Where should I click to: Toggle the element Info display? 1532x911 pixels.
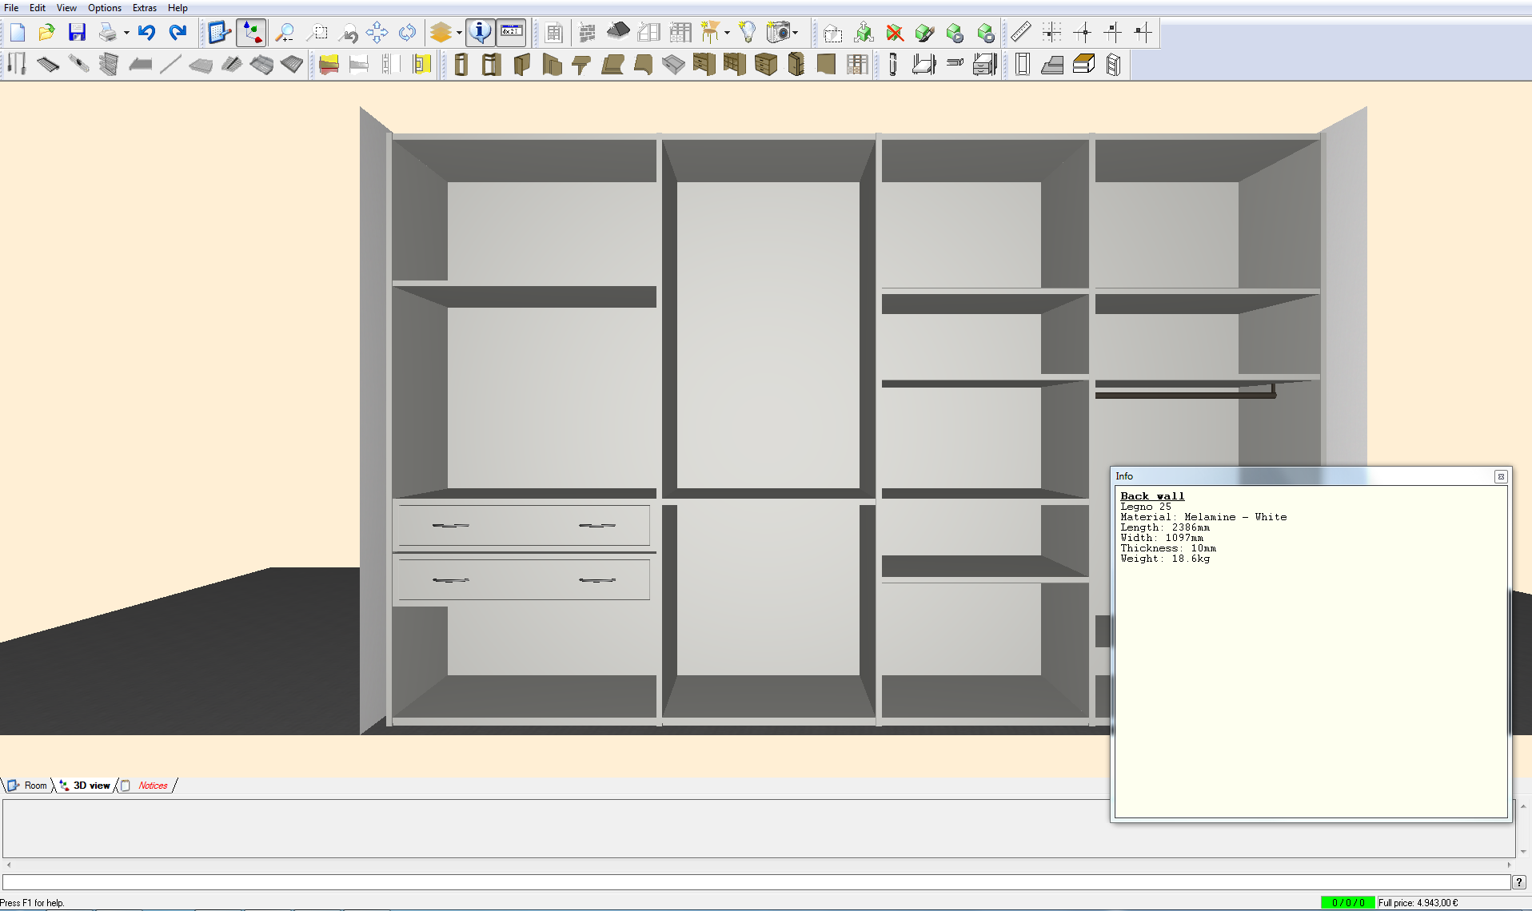(x=481, y=32)
